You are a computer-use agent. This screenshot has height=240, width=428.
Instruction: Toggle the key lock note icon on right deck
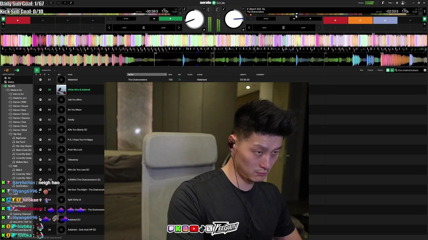click(224, 9)
